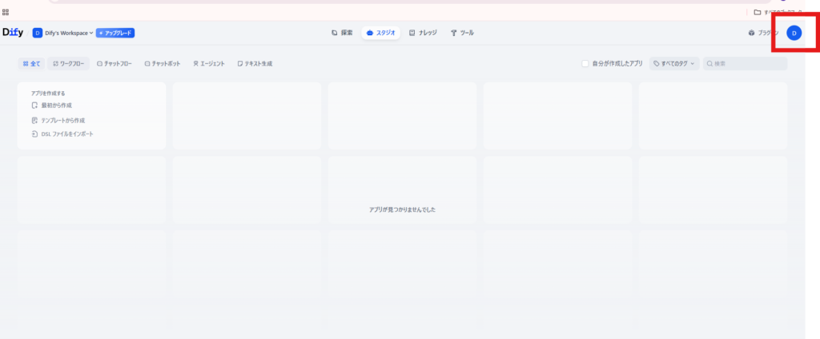The width and height of the screenshot is (820, 339).
Task: Click the アップグレード button
Action: [115, 33]
